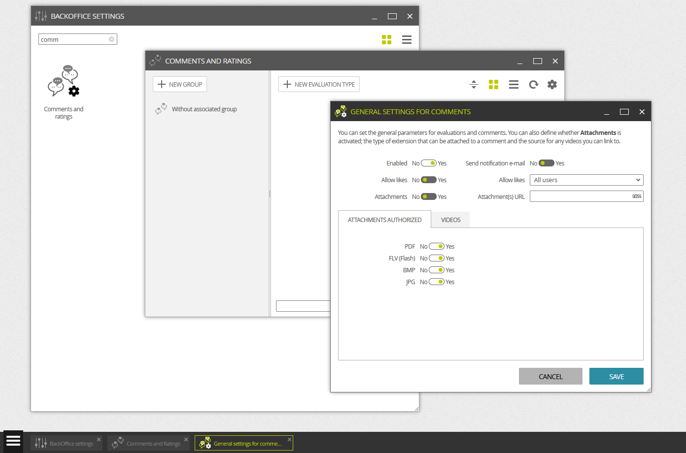Switch BackOffice settings to grid view
The image size is (686, 453).
tap(387, 39)
